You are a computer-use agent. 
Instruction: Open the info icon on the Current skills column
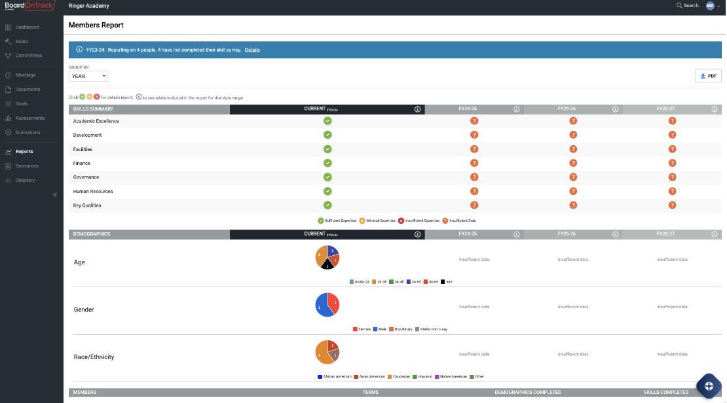pos(417,109)
